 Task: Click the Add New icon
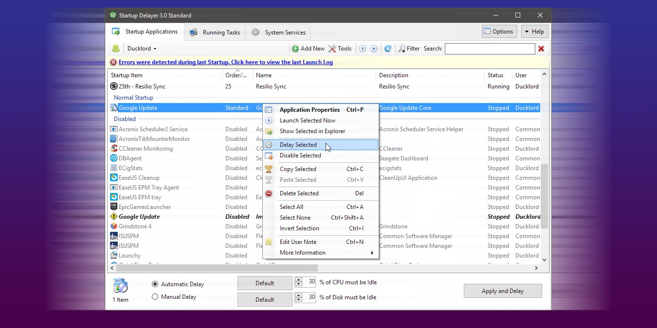coord(295,49)
